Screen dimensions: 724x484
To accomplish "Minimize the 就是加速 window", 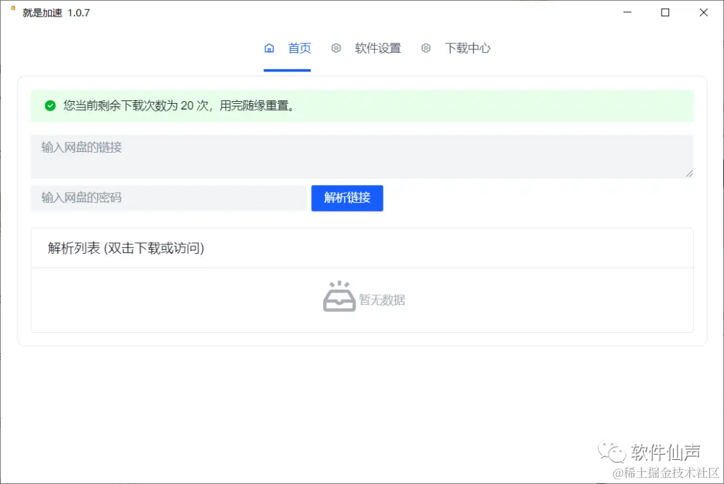I will [627, 13].
